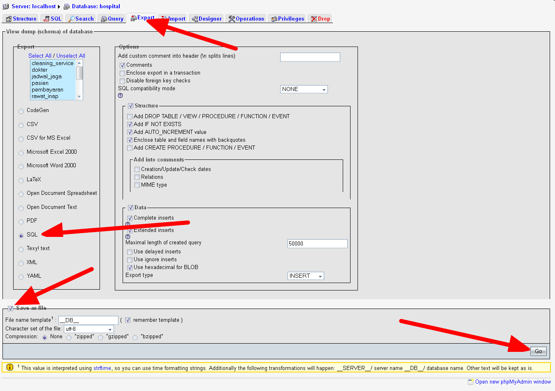This screenshot has height=391, width=555.
Task: Click the red X Drop icon
Action: coord(314,19)
